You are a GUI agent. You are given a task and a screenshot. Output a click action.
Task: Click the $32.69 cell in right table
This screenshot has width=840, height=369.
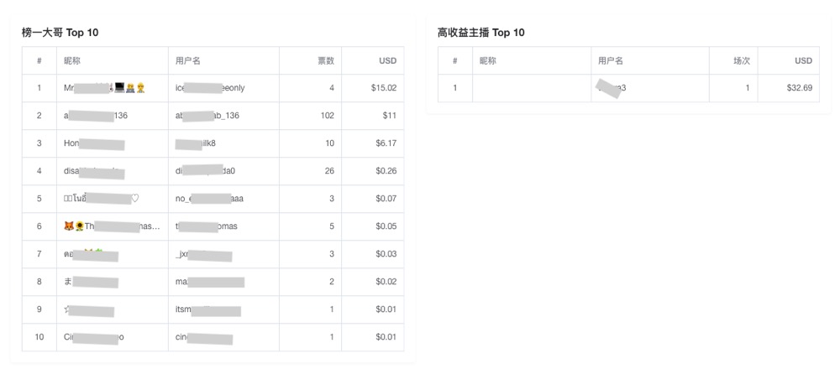tap(800, 88)
